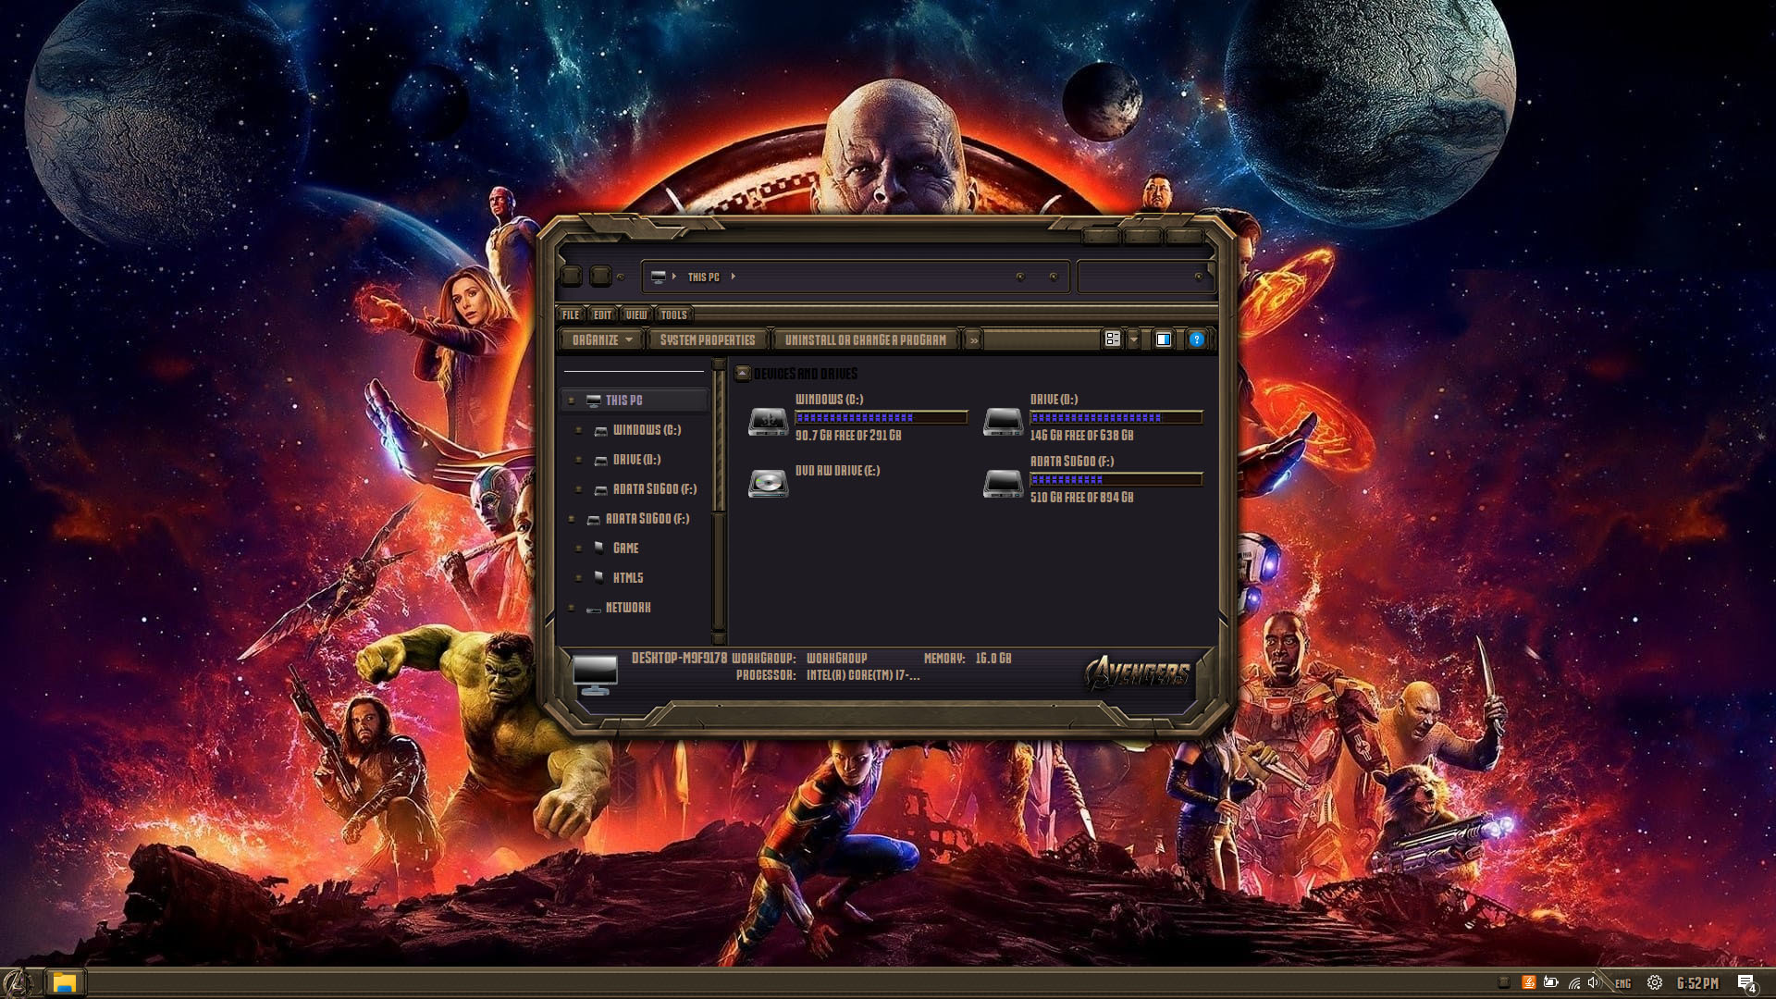Viewport: 1776px width, 999px height.
Task: Open the Windows (C:) drive icon
Action: pyautogui.click(x=768, y=421)
